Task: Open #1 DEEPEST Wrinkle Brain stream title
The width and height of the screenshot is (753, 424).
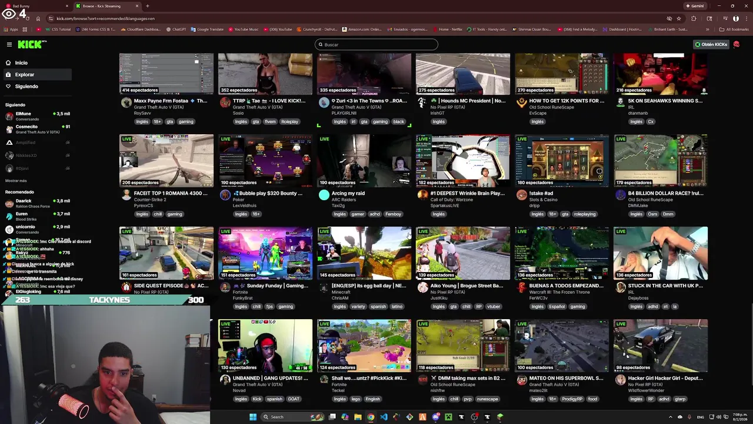Action: pyautogui.click(x=468, y=193)
